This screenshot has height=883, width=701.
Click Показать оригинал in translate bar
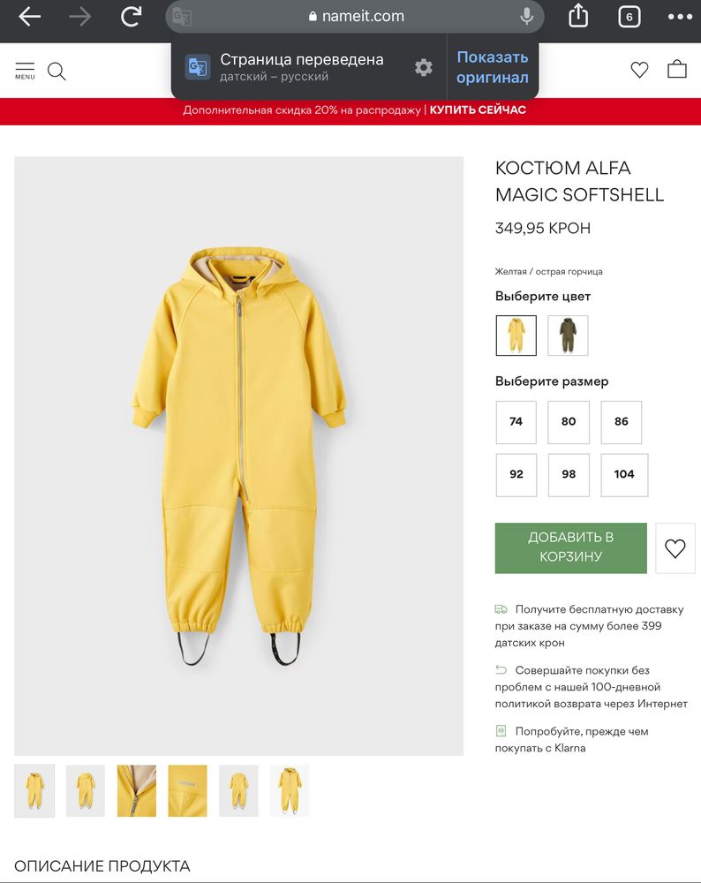click(x=493, y=67)
